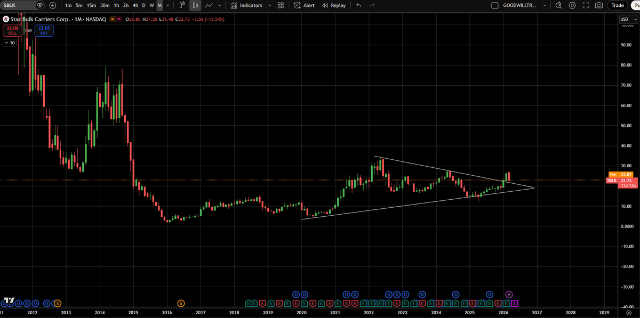Open the Trade panel button
This screenshot has width=640, height=318.
point(618,5)
